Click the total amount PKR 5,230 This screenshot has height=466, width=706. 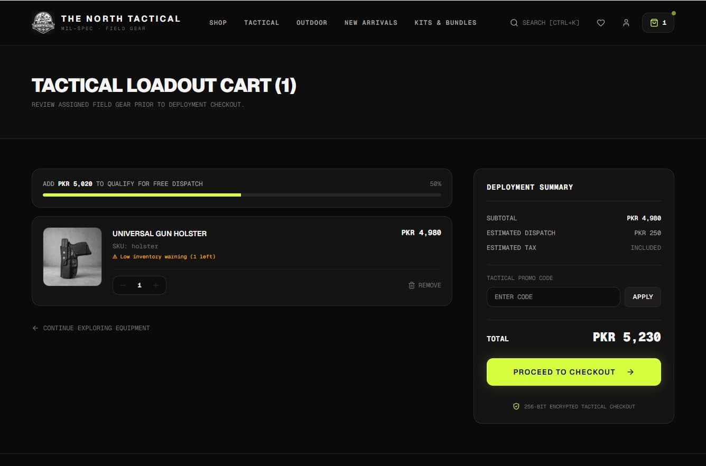627,337
